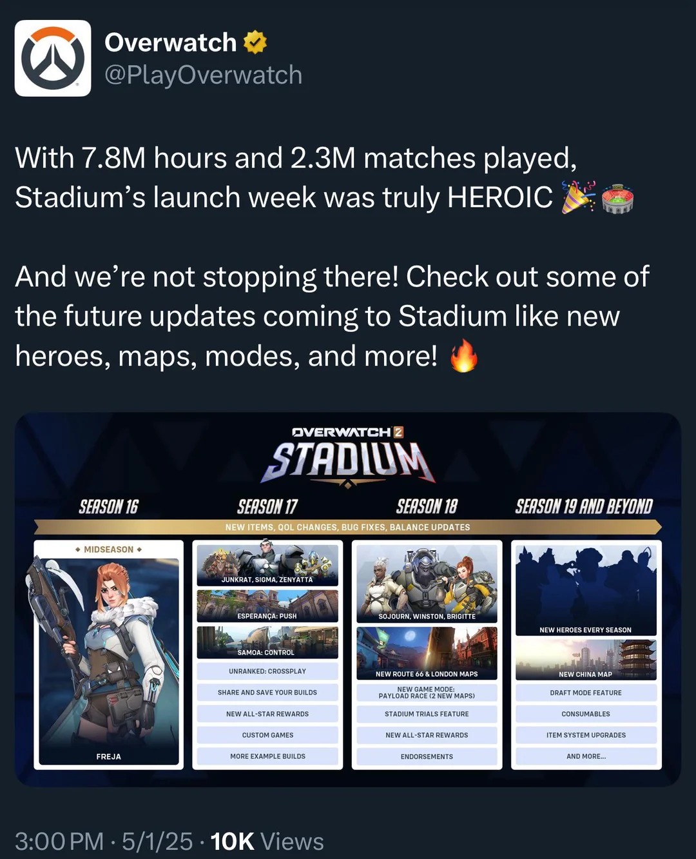Open the Overwatch profile avatar
Image resolution: width=696 pixels, height=859 pixels.
(x=53, y=58)
